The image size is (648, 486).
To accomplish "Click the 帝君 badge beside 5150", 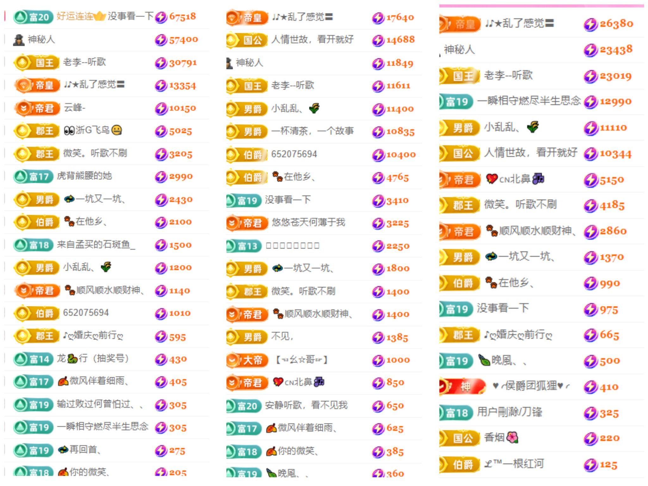I will pos(460,180).
